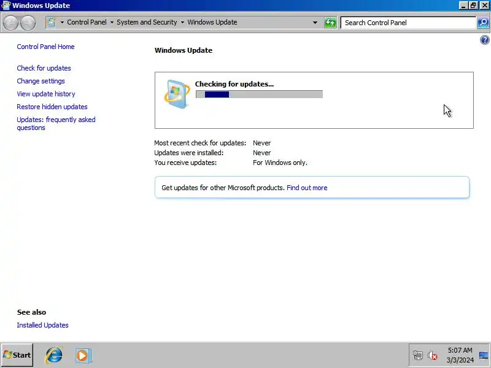The width and height of the screenshot is (491, 368).
Task: Click the Windows Update shield icon
Action: (177, 94)
